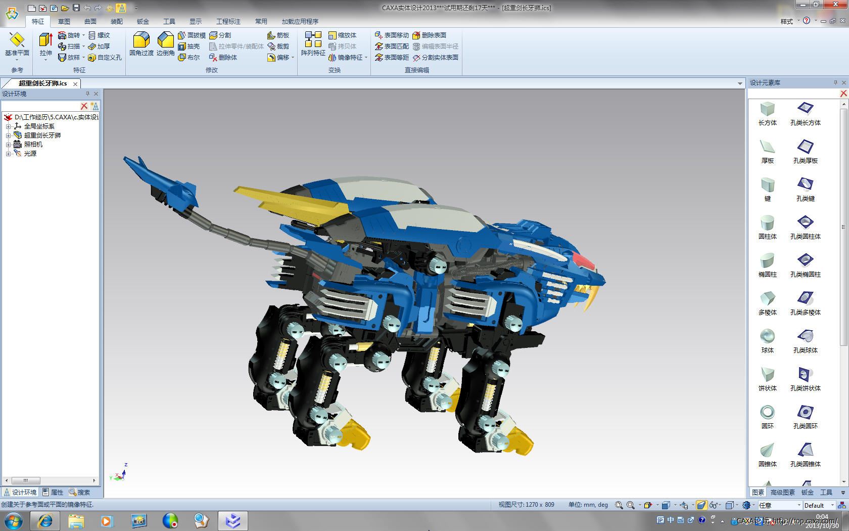Open the 工具 library tab at bottom right
Viewport: 849px width, 531px height.
click(826, 492)
